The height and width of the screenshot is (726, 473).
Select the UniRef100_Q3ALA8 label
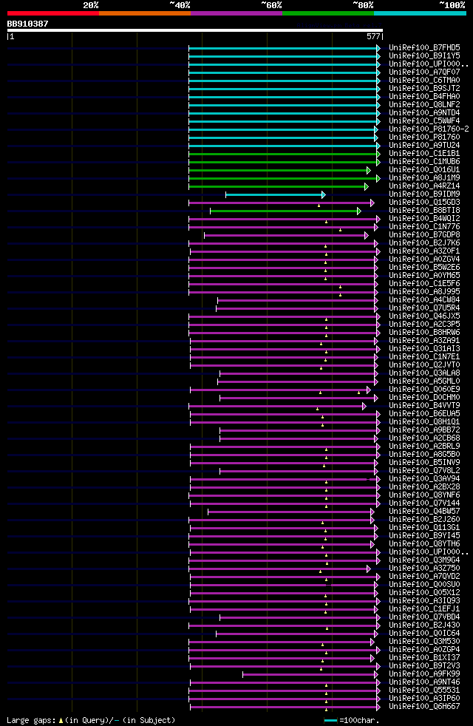pos(424,373)
